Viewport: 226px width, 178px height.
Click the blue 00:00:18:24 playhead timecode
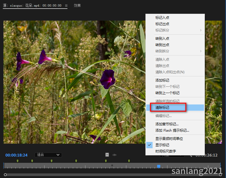point(17,155)
